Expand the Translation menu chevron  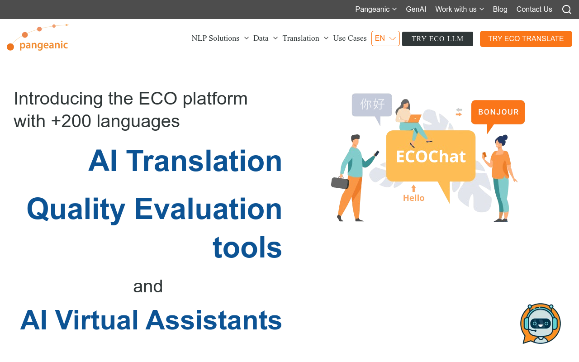click(326, 38)
